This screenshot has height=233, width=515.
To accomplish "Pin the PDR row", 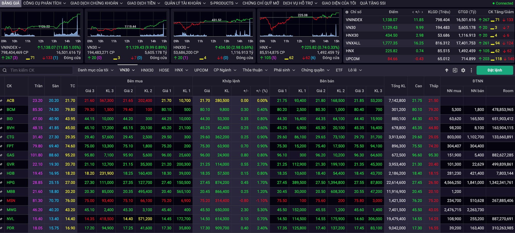I will 1,228.
